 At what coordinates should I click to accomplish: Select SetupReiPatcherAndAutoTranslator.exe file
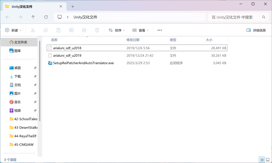coord(83,63)
